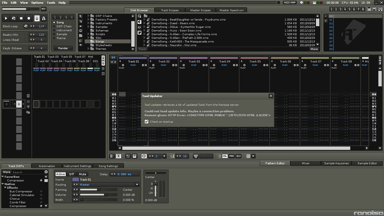Expand DemoSong Daed - Bears.xrns entry

coord(144,23)
